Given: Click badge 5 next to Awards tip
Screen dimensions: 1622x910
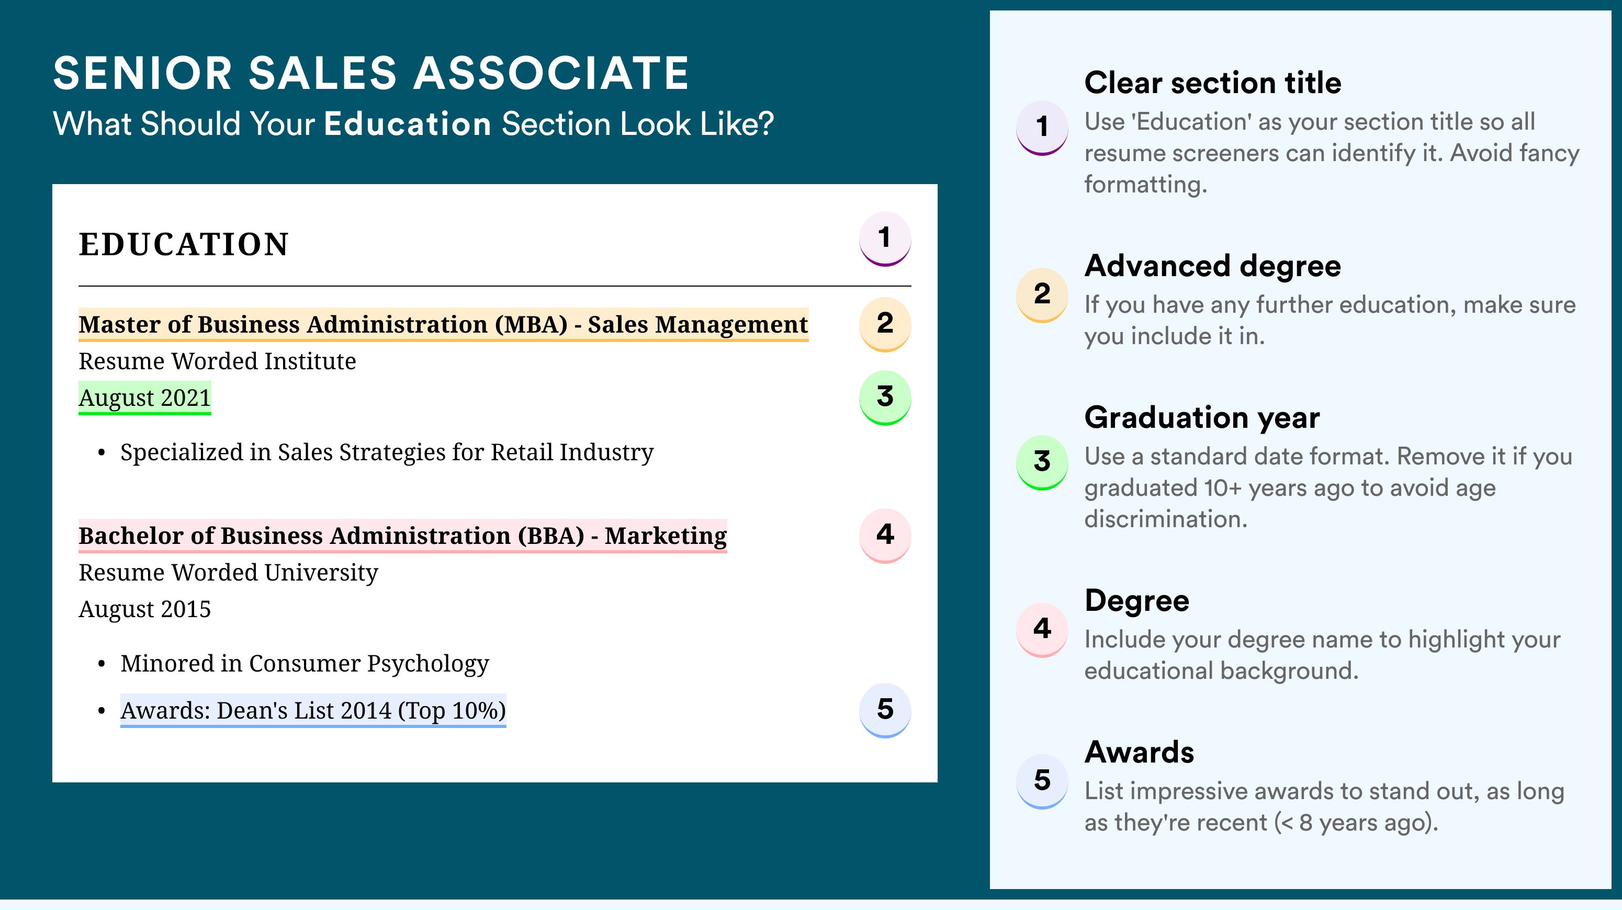Looking at the screenshot, I should click(1041, 780).
